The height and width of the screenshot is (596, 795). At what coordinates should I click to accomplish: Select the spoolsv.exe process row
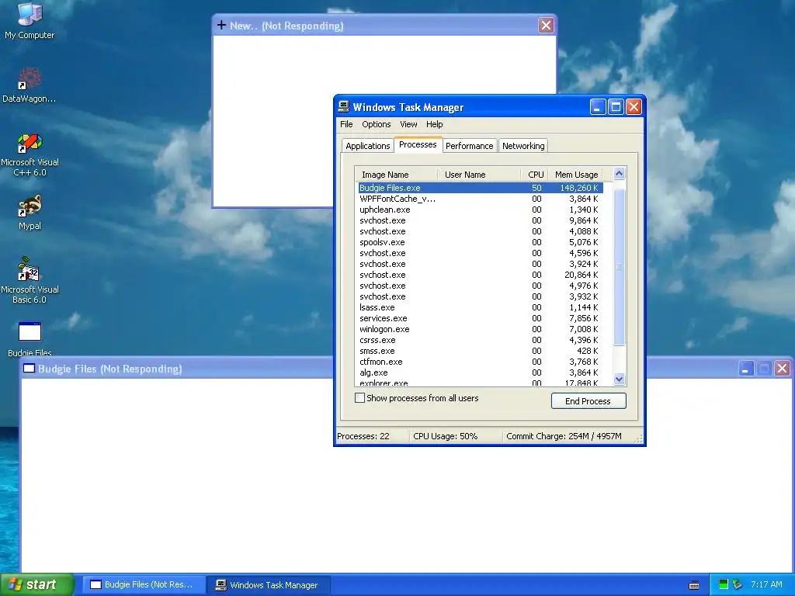(x=480, y=242)
